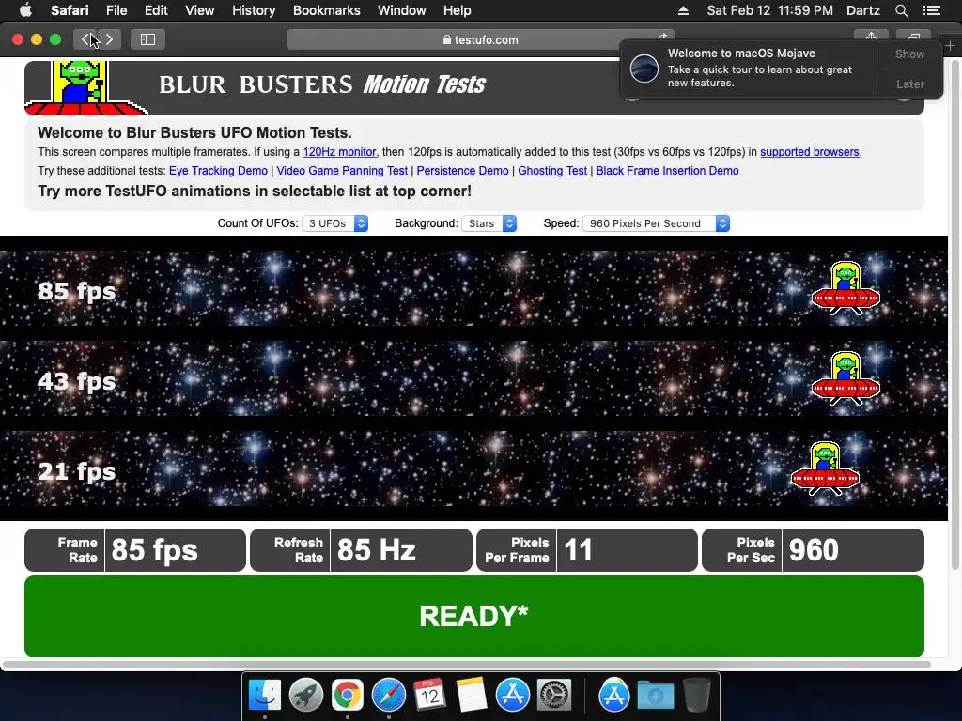Open Persistence Demo link
This screenshot has height=721, width=962.
[x=462, y=171]
